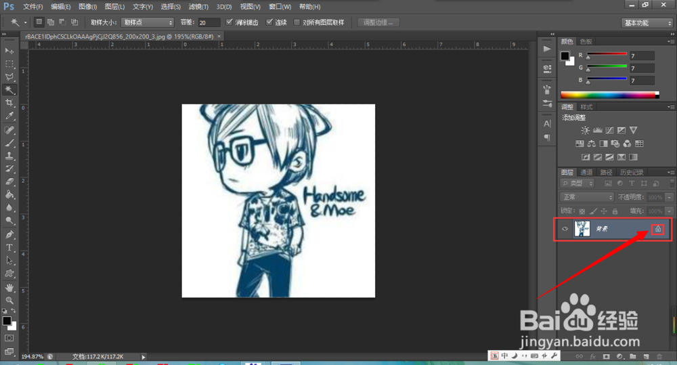The height and width of the screenshot is (365, 677).
Task: Pick a color from spectrum ramp
Action: tap(610, 95)
